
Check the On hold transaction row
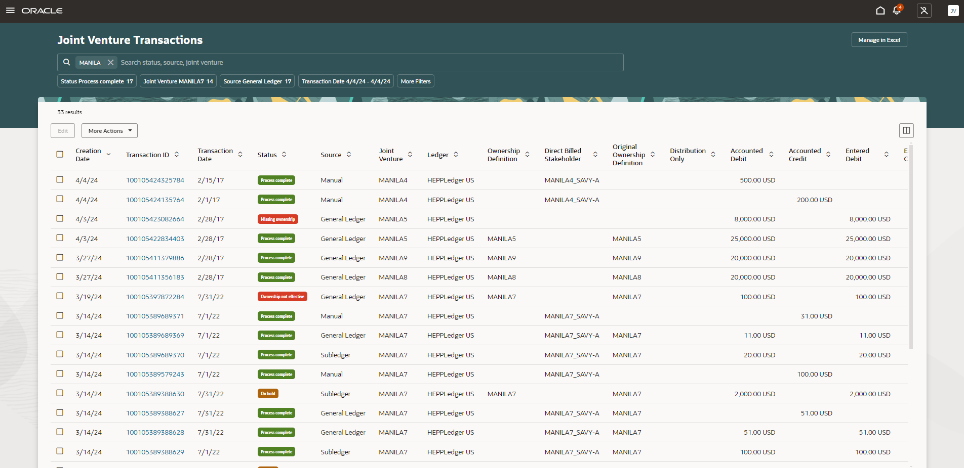click(60, 393)
